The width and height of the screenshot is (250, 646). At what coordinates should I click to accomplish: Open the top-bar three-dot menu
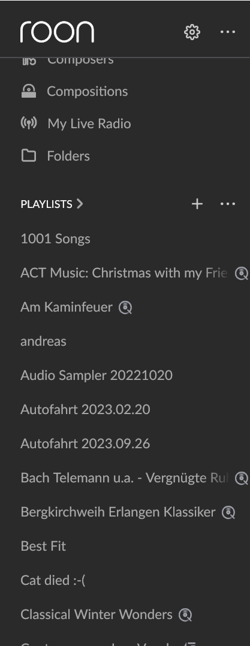[x=228, y=32]
